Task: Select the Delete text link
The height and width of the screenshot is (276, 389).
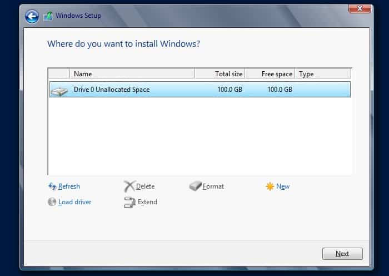Action: tap(145, 186)
